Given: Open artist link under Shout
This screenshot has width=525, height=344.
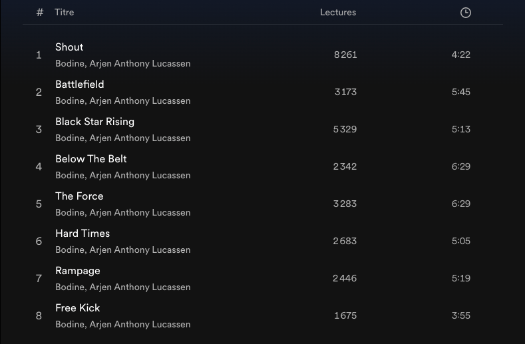Looking at the screenshot, I should tap(123, 64).
